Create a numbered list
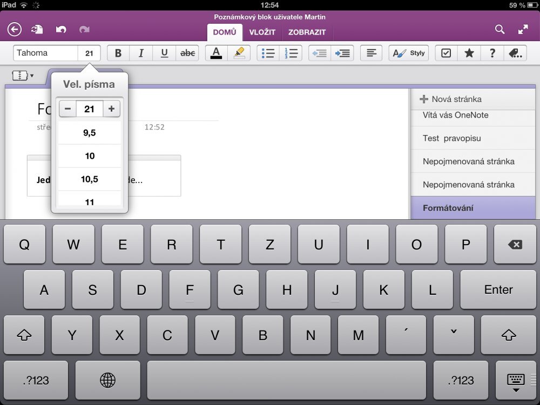 point(291,52)
